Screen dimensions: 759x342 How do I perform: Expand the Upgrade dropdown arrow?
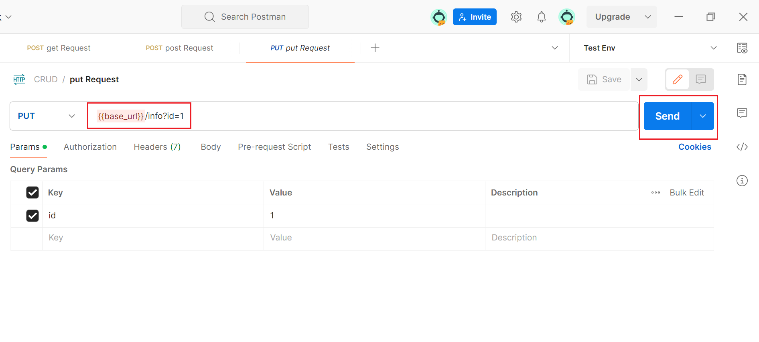pyautogui.click(x=647, y=17)
